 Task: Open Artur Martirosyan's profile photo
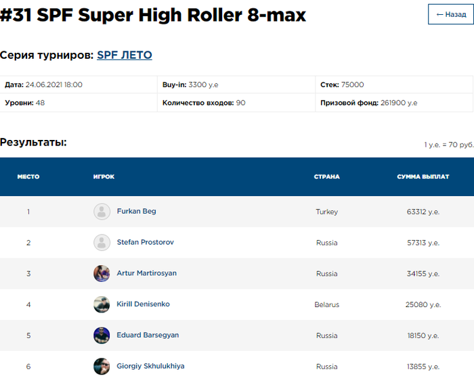pyautogui.click(x=102, y=274)
